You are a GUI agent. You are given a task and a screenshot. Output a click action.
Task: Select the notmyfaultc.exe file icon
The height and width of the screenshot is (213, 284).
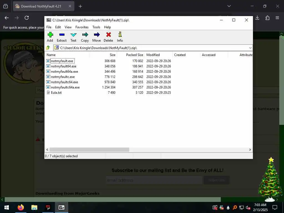click(x=48, y=77)
